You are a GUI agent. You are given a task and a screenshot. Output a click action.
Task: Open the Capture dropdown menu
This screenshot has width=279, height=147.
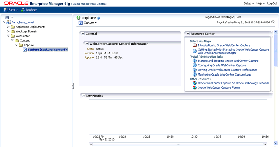90,23
